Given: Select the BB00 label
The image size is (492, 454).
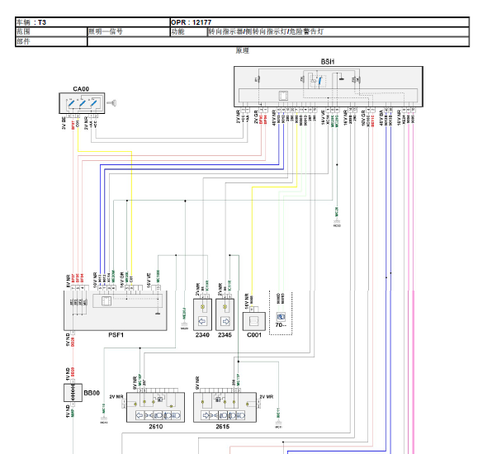Looking at the screenshot, I should click(x=92, y=393).
